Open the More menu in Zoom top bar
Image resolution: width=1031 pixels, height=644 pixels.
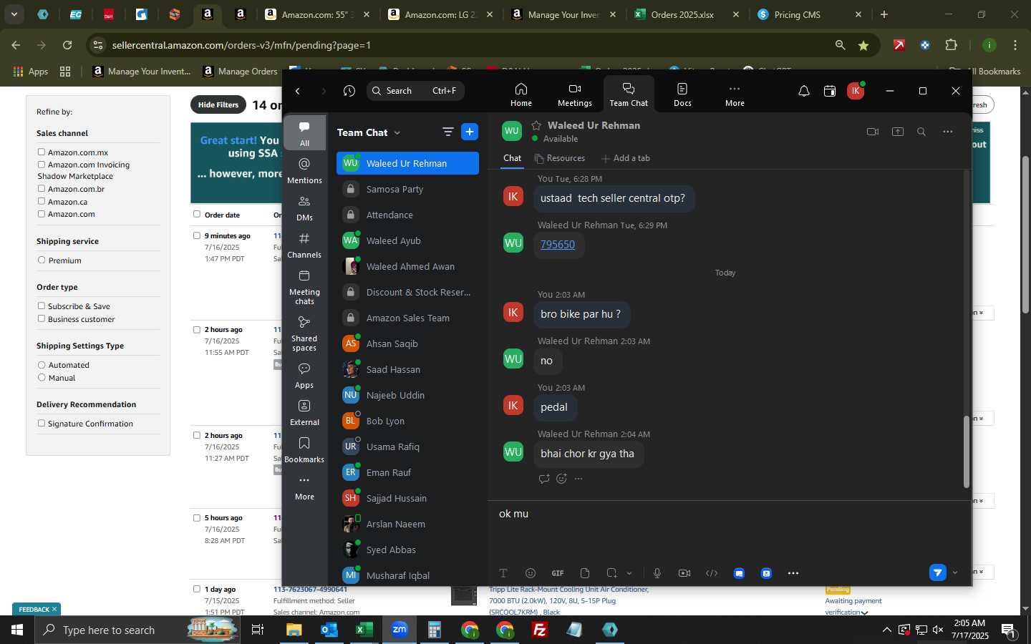[x=735, y=94]
